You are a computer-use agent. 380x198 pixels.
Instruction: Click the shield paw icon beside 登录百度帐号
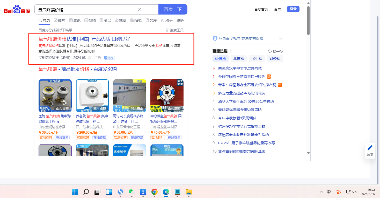215,38
